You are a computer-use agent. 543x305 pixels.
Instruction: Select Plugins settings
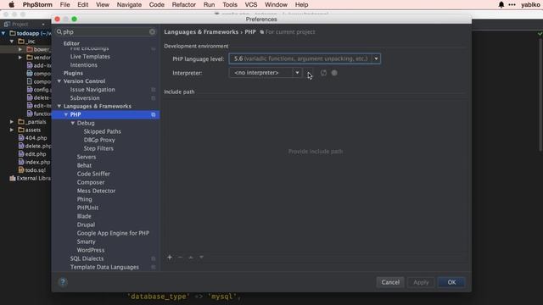pyautogui.click(x=73, y=73)
